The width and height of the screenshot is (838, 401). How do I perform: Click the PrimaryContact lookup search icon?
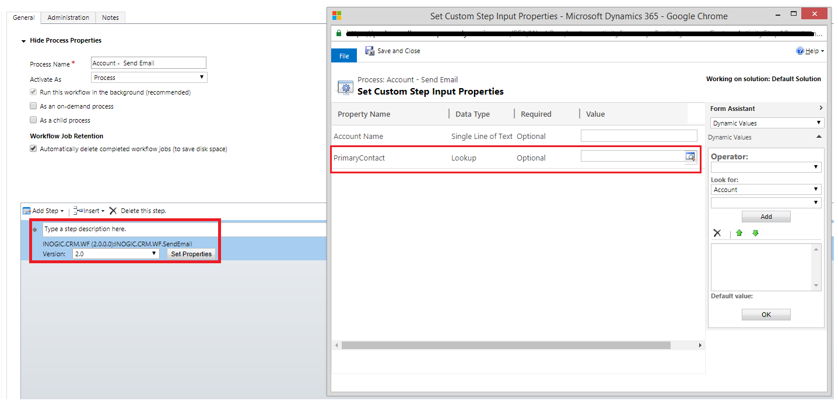pyautogui.click(x=690, y=156)
